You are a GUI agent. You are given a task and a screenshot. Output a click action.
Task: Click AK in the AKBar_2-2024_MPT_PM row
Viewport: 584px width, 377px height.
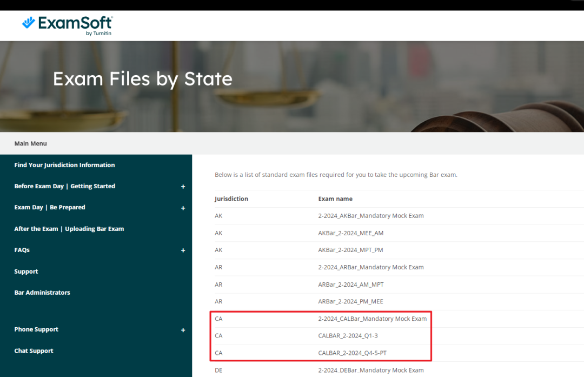218,250
